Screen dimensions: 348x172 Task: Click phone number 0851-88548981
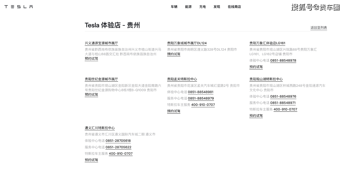pyautogui.click(x=201, y=92)
